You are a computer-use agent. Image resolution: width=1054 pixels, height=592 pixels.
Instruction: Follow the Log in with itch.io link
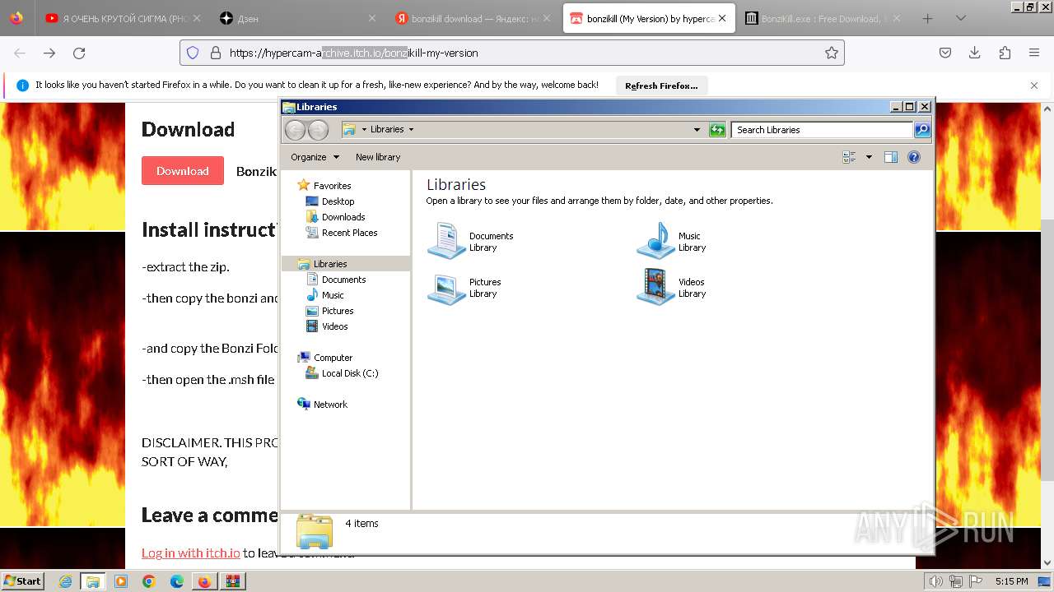click(x=191, y=553)
